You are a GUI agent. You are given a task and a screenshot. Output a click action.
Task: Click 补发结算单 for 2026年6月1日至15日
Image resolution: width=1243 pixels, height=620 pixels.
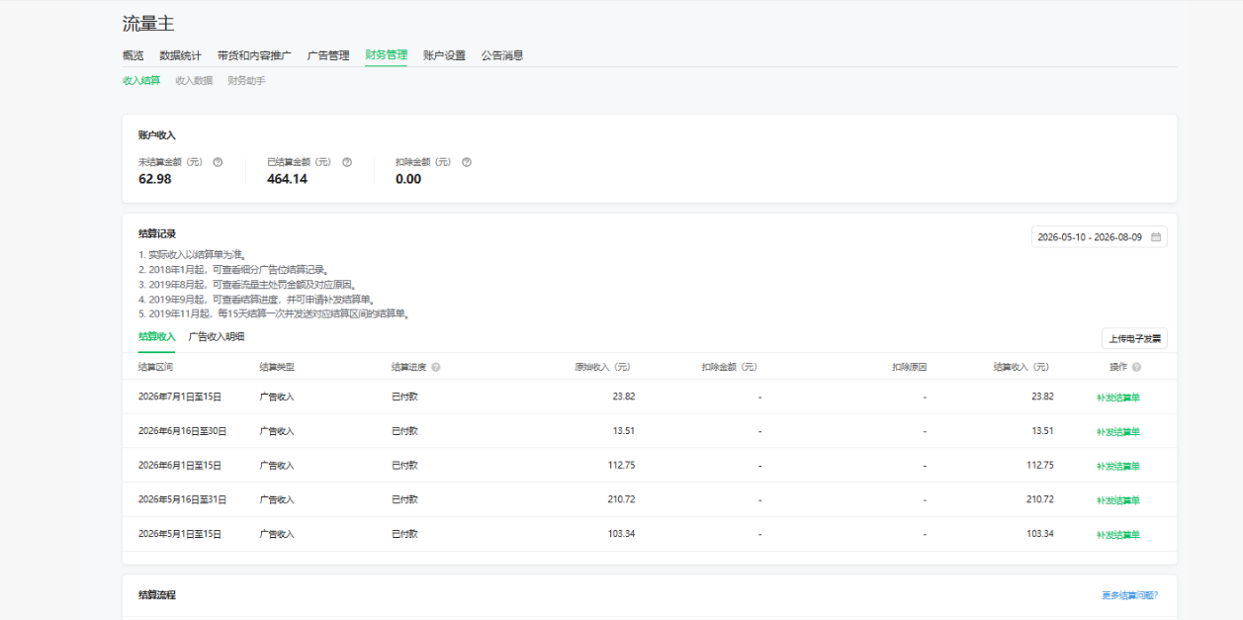click(x=1117, y=466)
